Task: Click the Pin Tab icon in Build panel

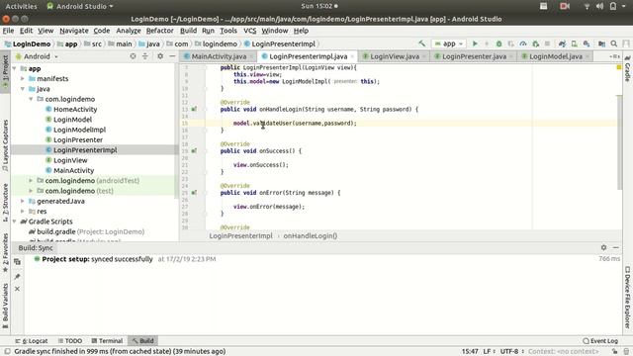Action: [17, 277]
